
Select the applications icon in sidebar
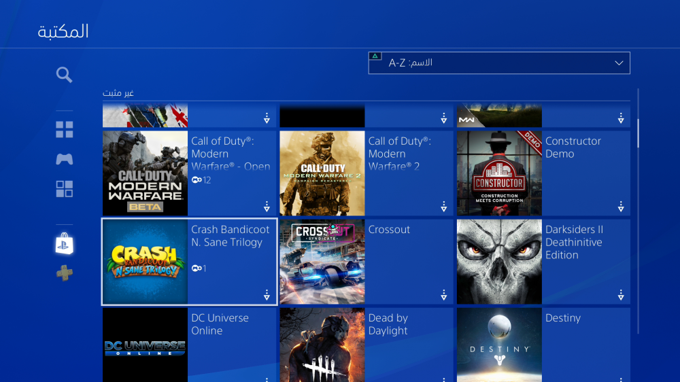click(65, 190)
